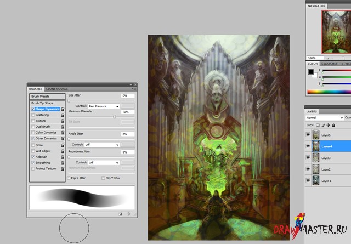
Task: Toggle lock icon beside Wet Edges
Action: pos(63,151)
